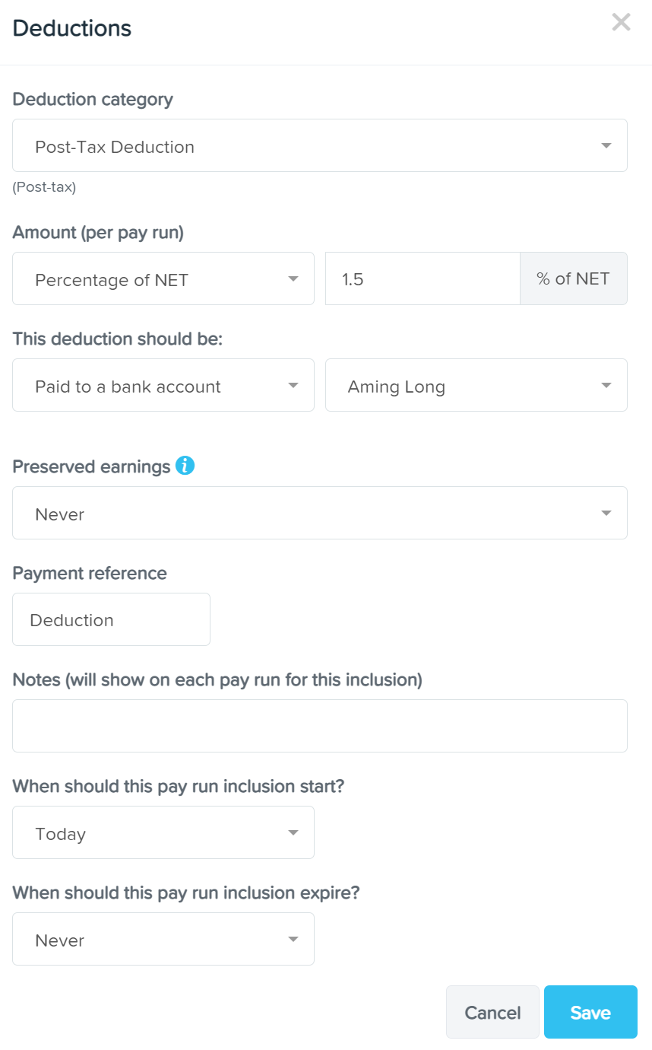Image resolution: width=652 pixels, height=1050 pixels.
Task: Open the inclusion start Today dropdown
Action: [x=163, y=832]
